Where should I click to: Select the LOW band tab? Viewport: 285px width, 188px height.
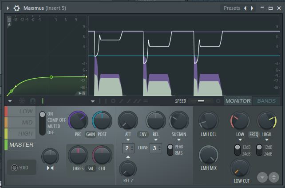[x=20, y=112]
